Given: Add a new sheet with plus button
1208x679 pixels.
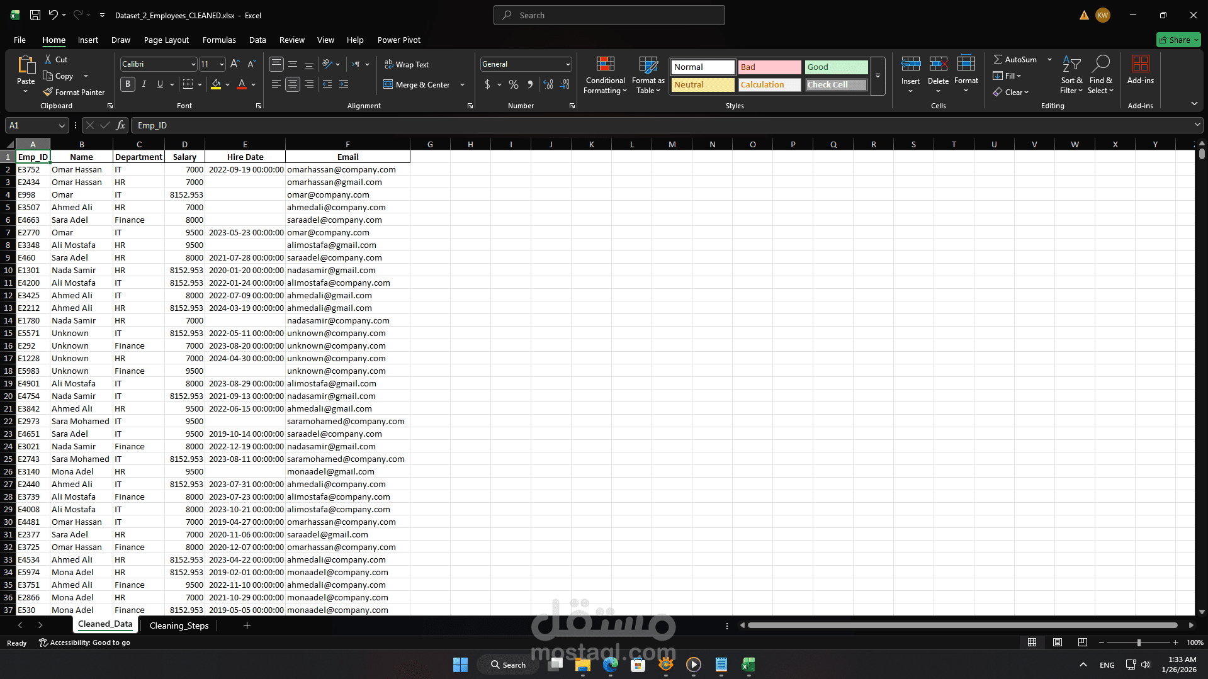Looking at the screenshot, I should click(x=247, y=626).
